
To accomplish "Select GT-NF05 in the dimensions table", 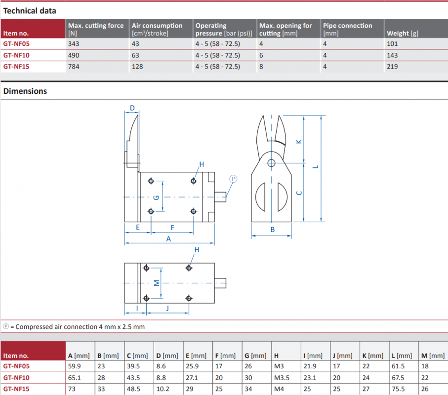I will point(16,366).
